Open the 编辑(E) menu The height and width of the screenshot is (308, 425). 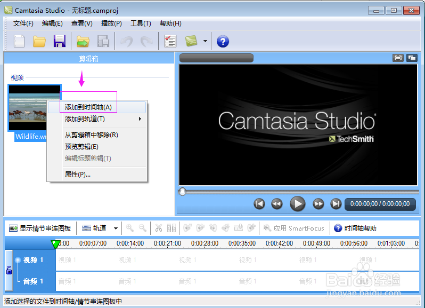[x=52, y=23]
